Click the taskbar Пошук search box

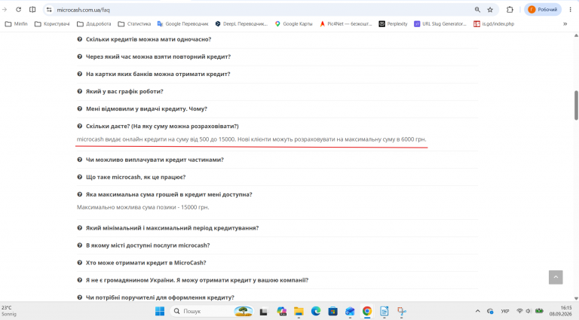point(212,311)
